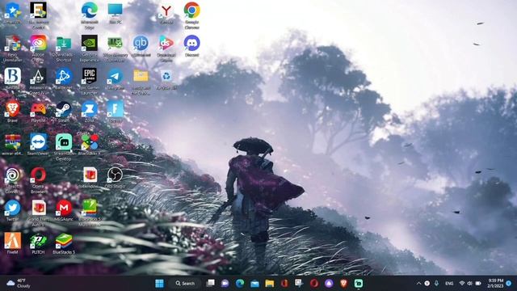Image resolution: width=517 pixels, height=291 pixels.
Task: Open Ubisoft Connect desktop shortcut
Action: point(13,175)
